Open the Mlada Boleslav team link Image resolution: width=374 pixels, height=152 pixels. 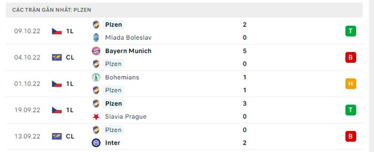(128, 38)
